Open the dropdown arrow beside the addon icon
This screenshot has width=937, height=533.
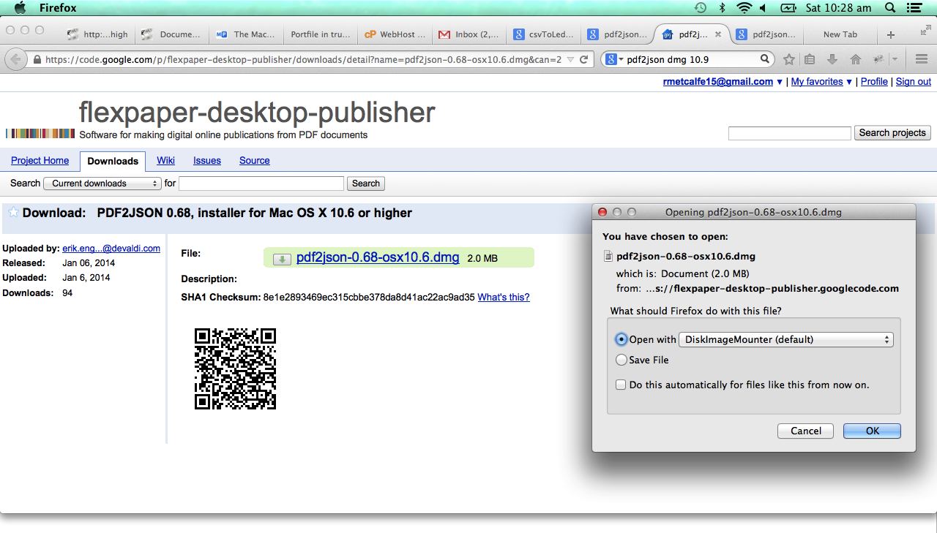point(894,59)
